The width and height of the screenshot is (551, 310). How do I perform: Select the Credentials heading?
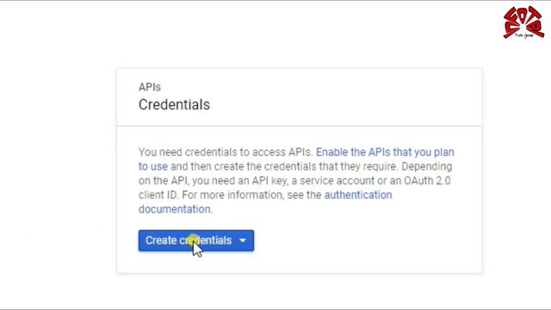[174, 105]
